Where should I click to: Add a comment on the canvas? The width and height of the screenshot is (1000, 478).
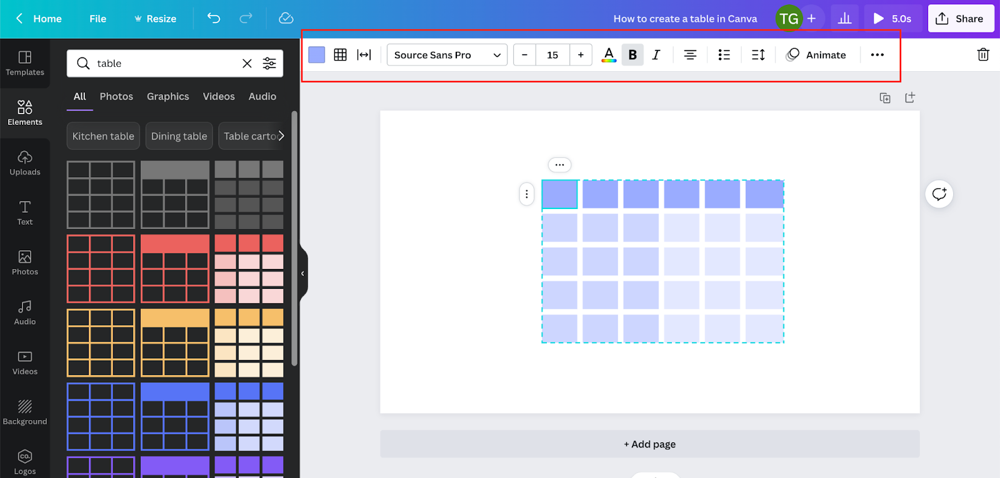pyautogui.click(x=939, y=194)
